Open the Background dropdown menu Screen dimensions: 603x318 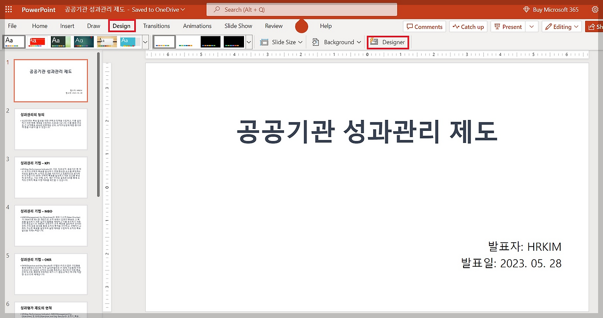336,42
